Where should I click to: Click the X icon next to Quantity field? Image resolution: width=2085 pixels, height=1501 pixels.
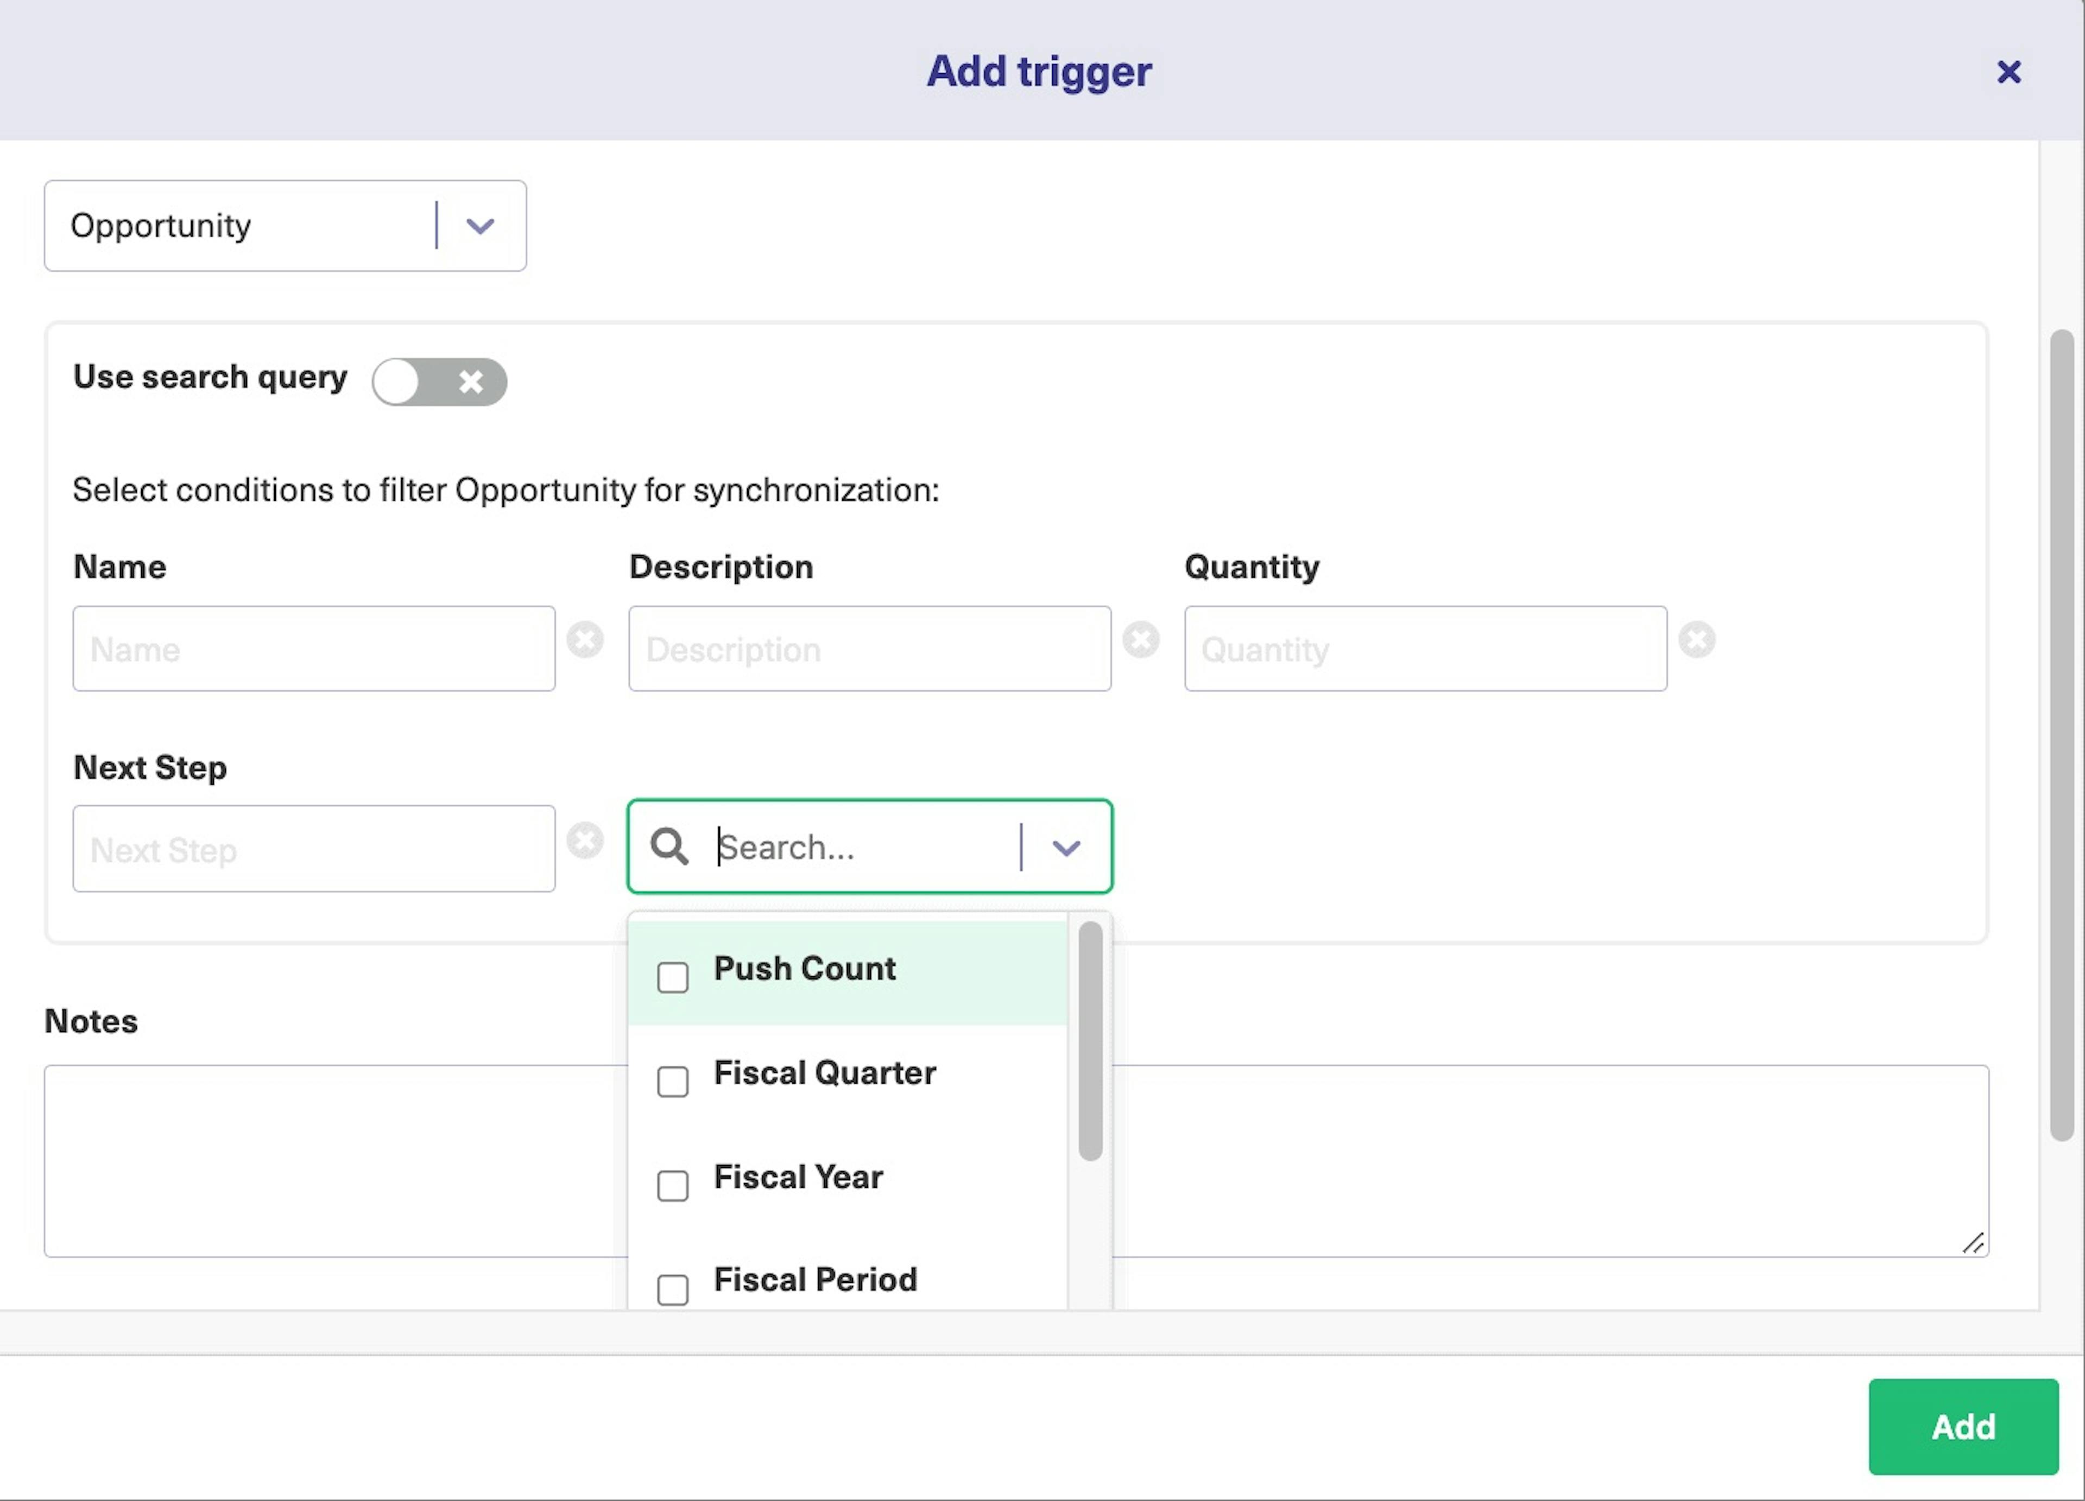pos(1699,639)
